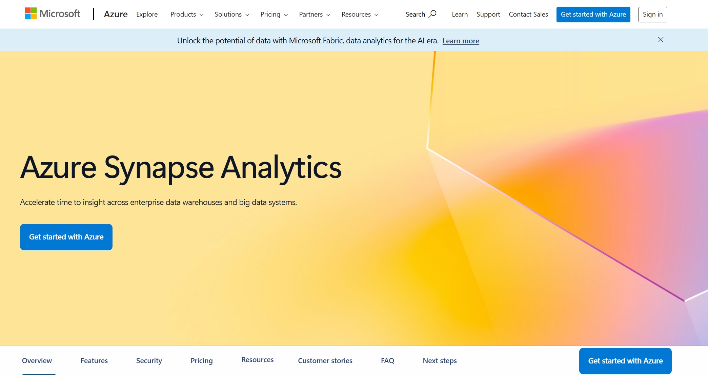Click the Sign in button
The height and width of the screenshot is (375, 708).
pos(652,14)
